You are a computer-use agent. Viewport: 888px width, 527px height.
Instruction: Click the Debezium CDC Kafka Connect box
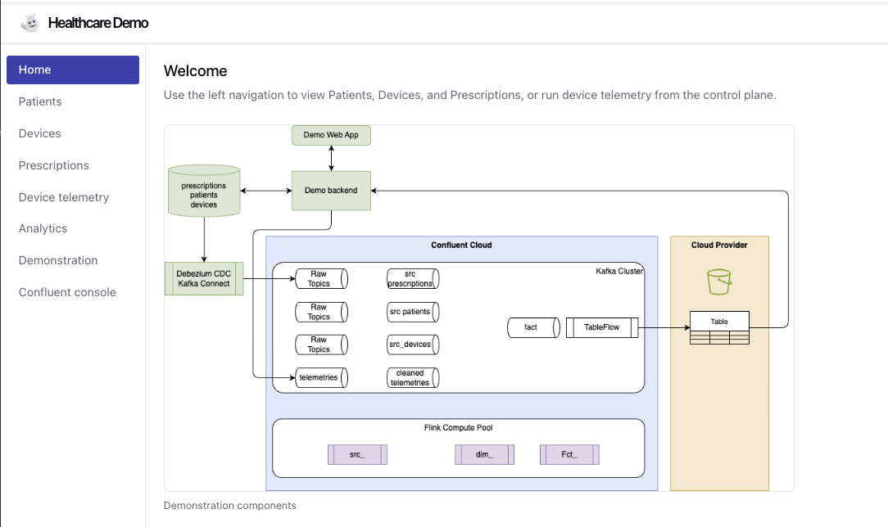[204, 278]
